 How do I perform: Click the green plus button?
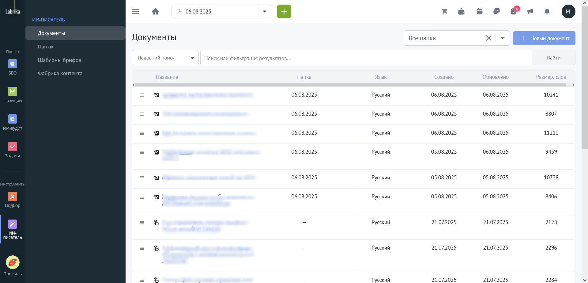coord(284,12)
